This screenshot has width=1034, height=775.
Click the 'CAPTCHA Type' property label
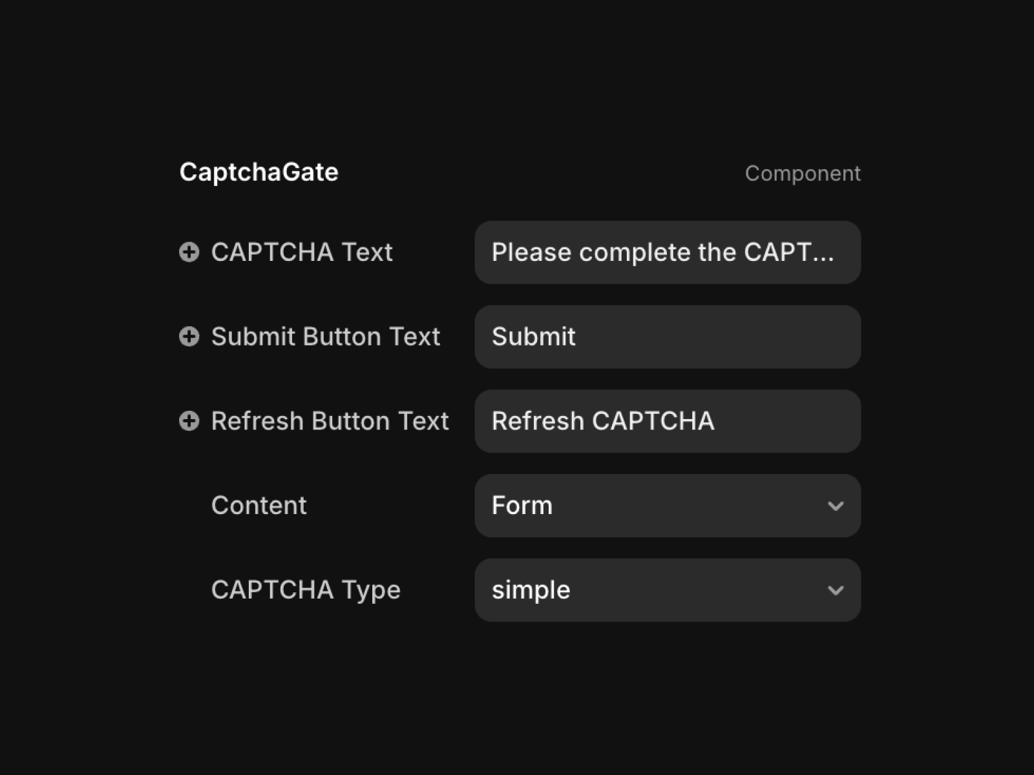pos(306,590)
